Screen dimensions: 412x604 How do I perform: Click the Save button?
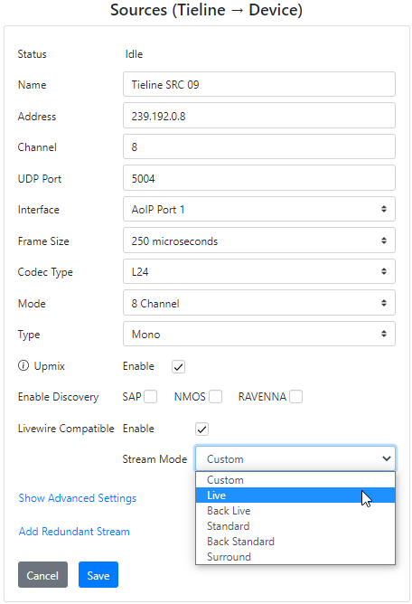click(x=98, y=575)
